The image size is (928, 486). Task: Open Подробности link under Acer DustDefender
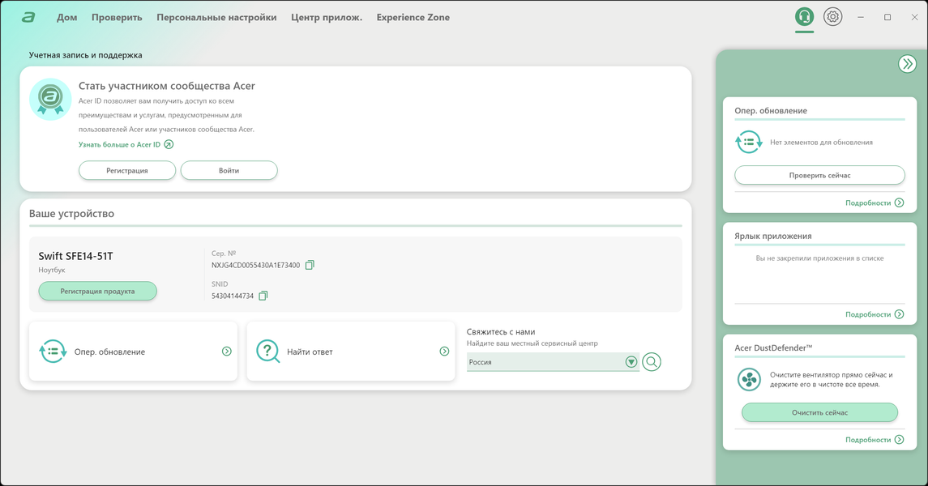(868, 440)
